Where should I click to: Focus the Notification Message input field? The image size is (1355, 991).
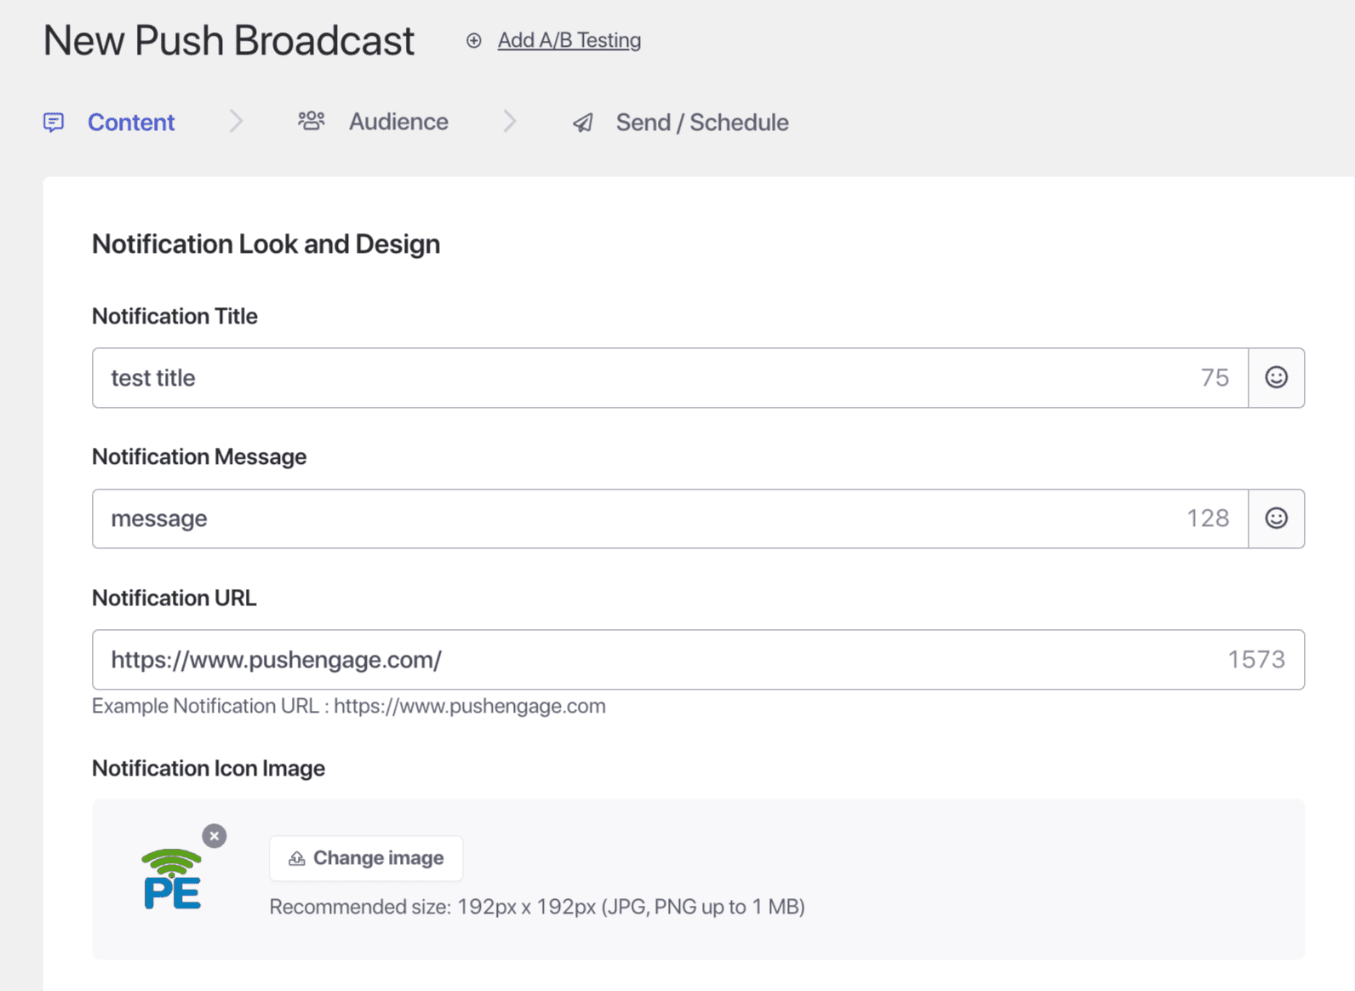pyautogui.click(x=647, y=518)
